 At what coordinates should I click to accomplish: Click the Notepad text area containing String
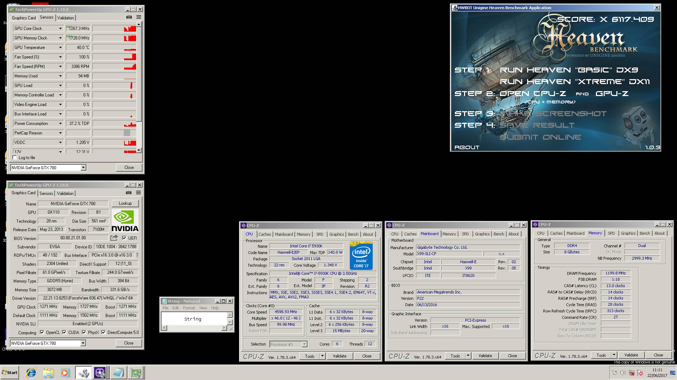click(x=194, y=319)
